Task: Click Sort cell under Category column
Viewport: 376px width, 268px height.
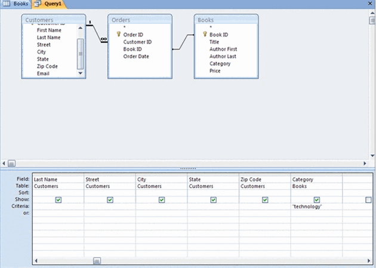Action: point(316,193)
